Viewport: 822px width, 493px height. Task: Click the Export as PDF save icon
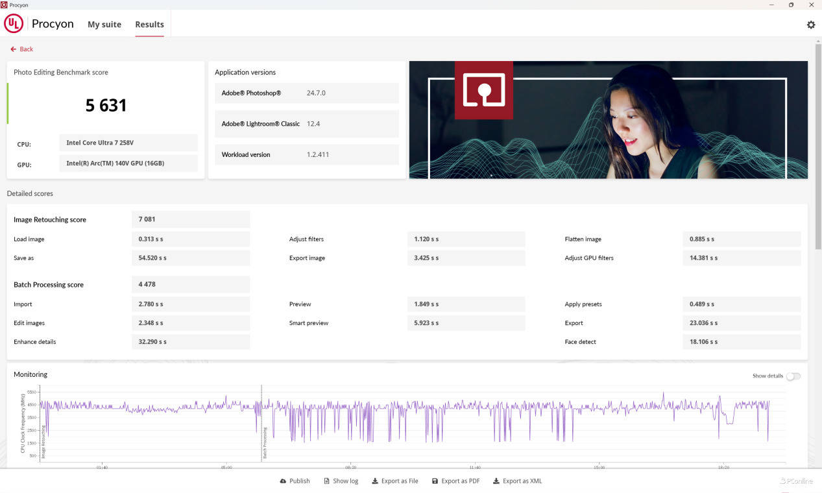435,481
